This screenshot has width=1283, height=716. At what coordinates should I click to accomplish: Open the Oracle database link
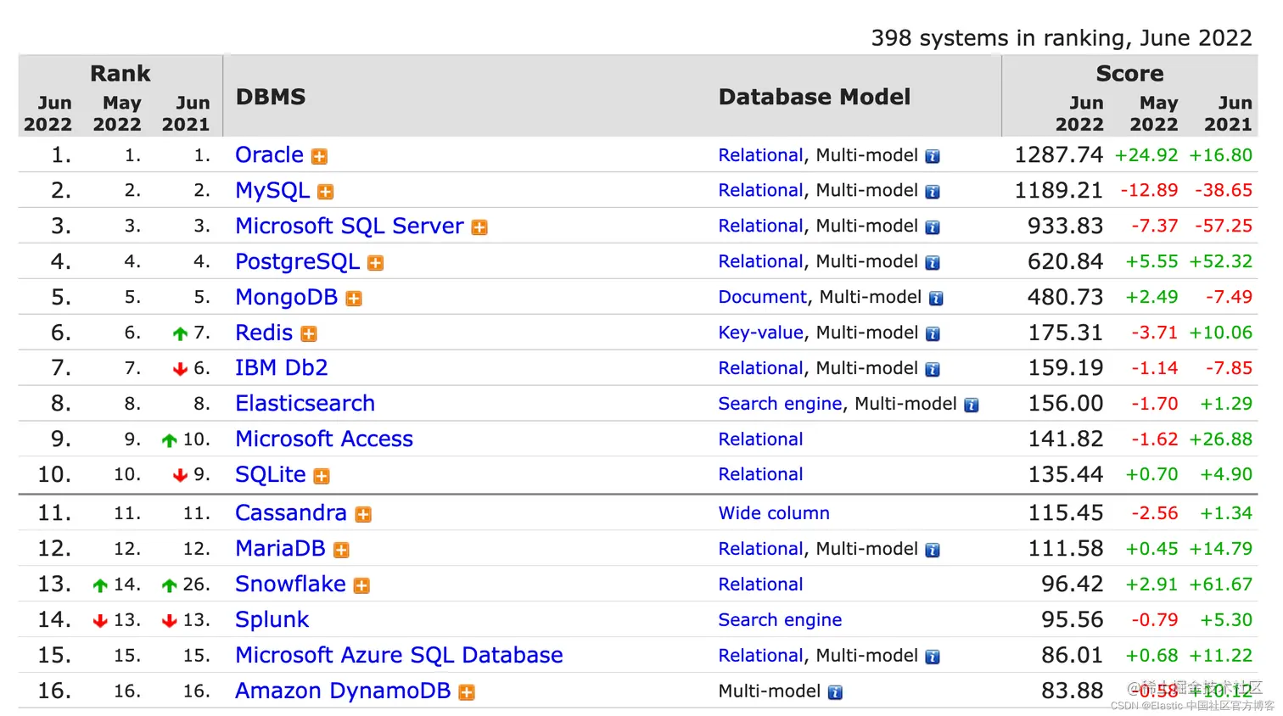[269, 155]
